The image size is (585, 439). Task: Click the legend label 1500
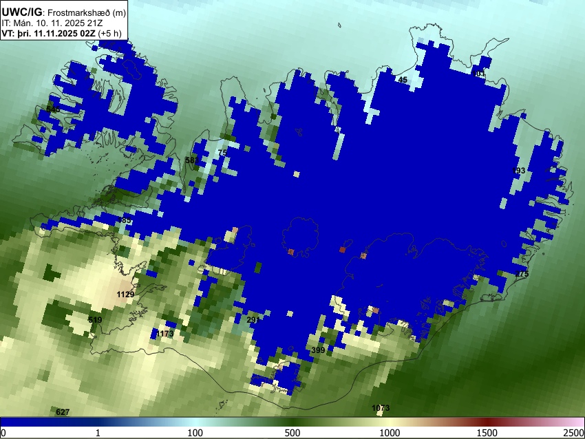coord(487,433)
